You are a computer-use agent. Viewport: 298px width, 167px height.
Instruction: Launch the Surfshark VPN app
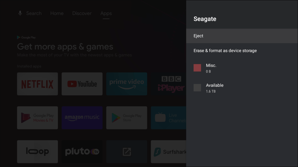169,152
